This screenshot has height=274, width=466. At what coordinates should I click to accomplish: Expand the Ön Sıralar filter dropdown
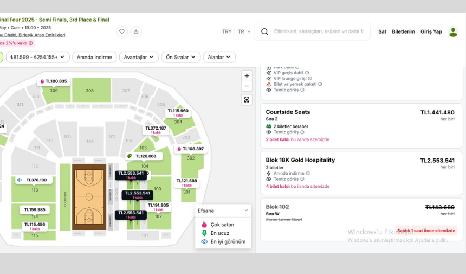[180, 57]
